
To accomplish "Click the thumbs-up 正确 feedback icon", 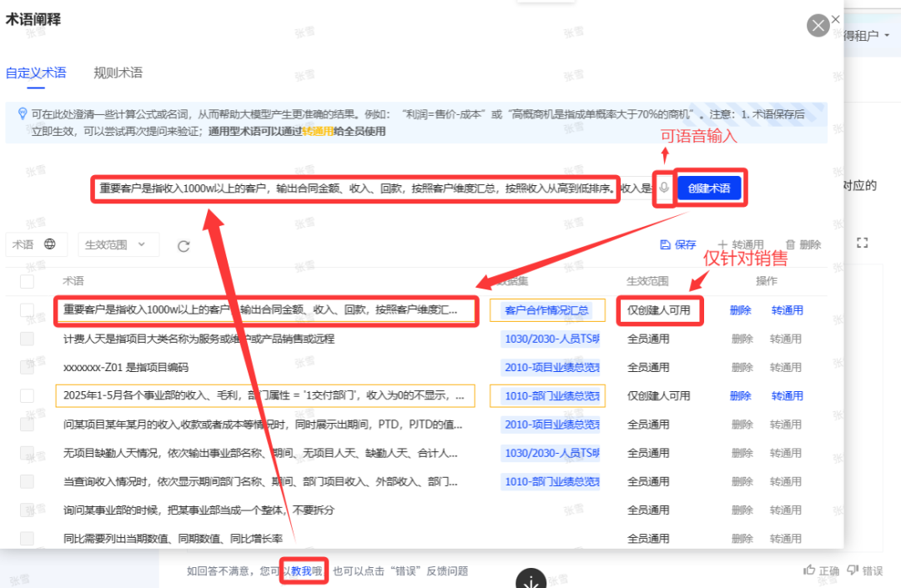I will click(809, 570).
